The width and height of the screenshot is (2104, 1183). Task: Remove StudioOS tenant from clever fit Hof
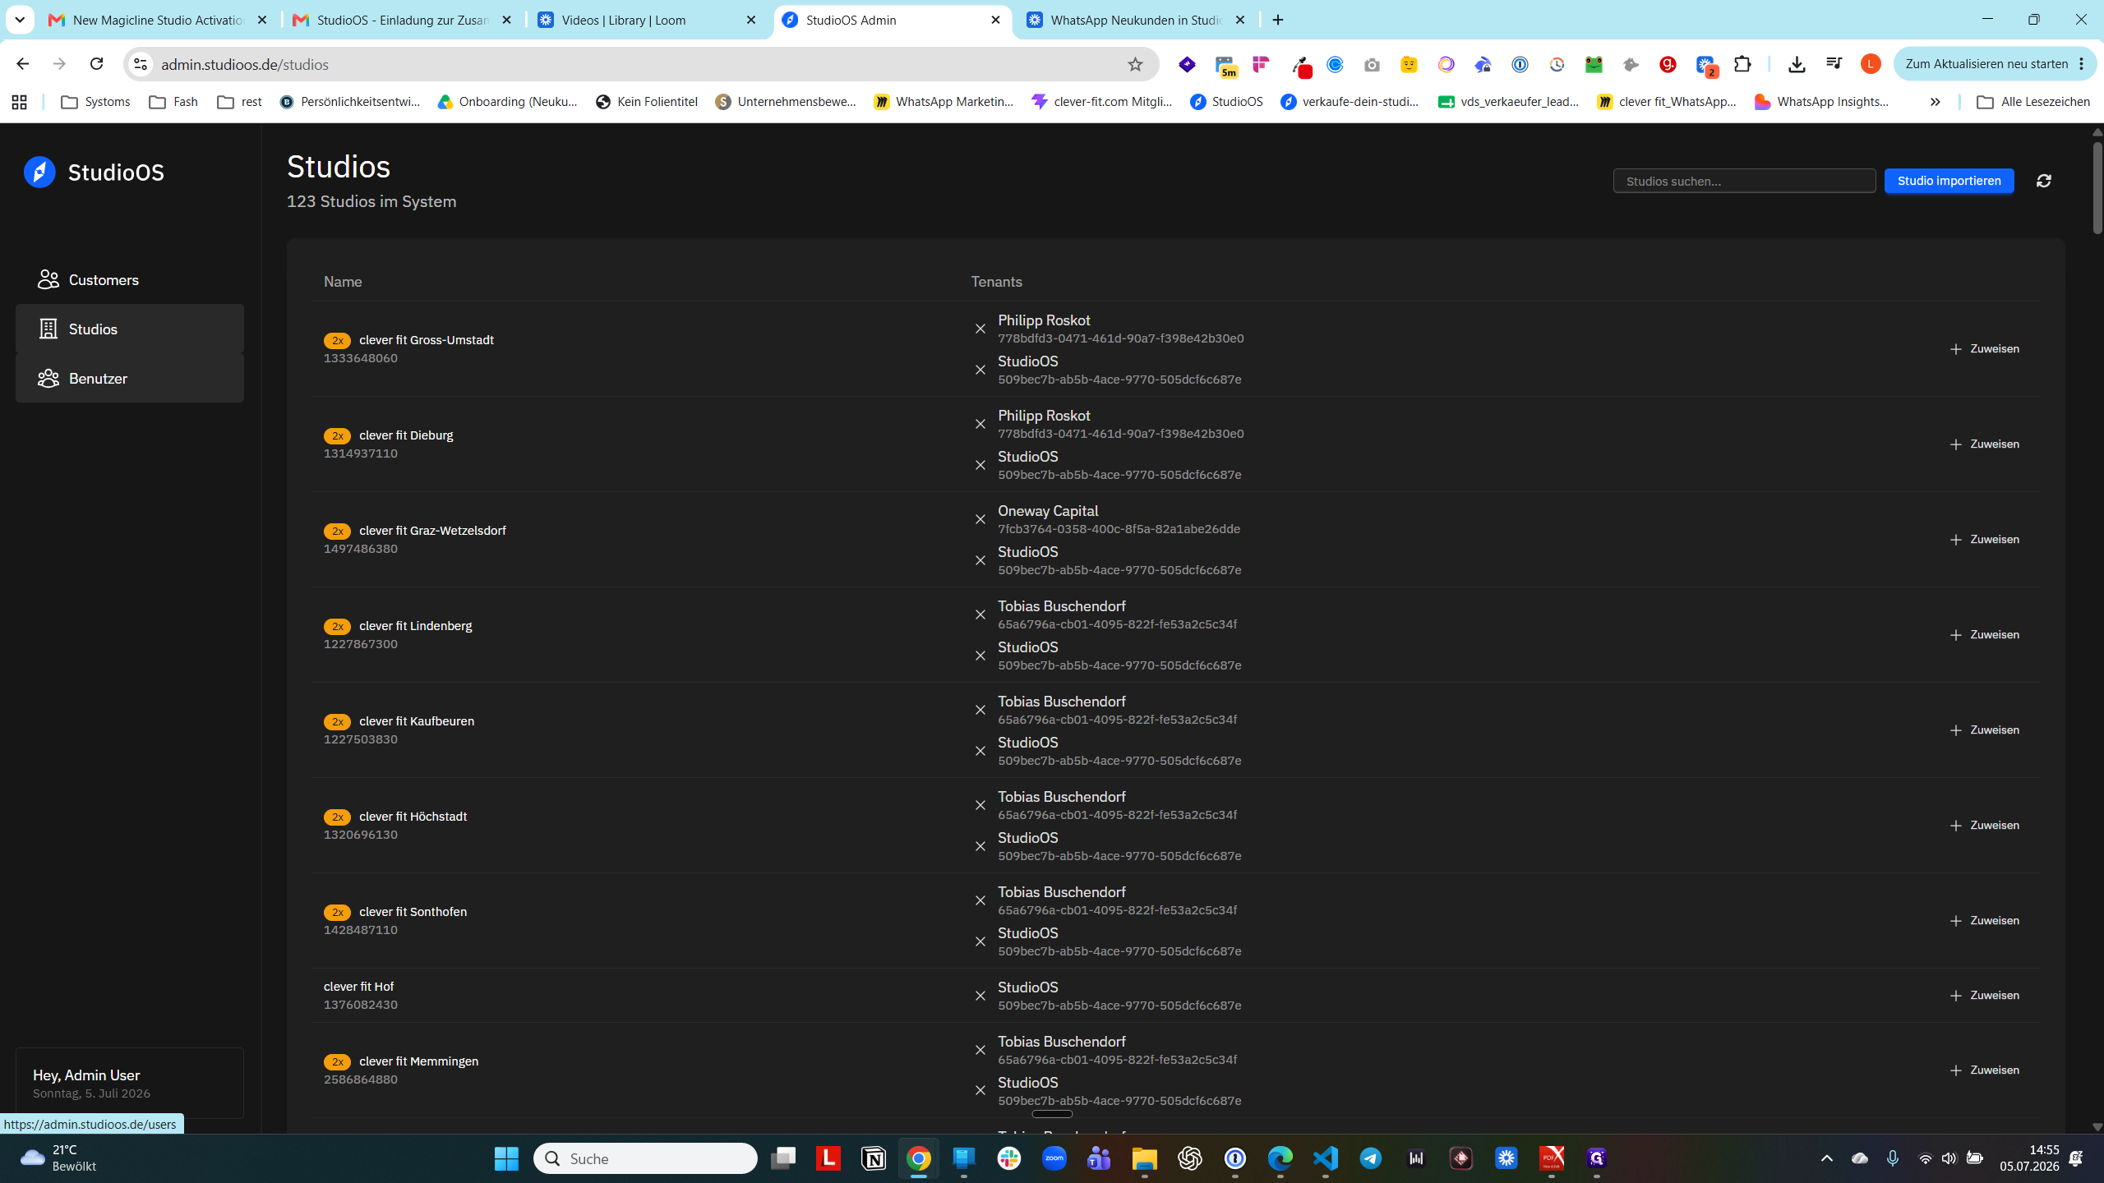980,996
